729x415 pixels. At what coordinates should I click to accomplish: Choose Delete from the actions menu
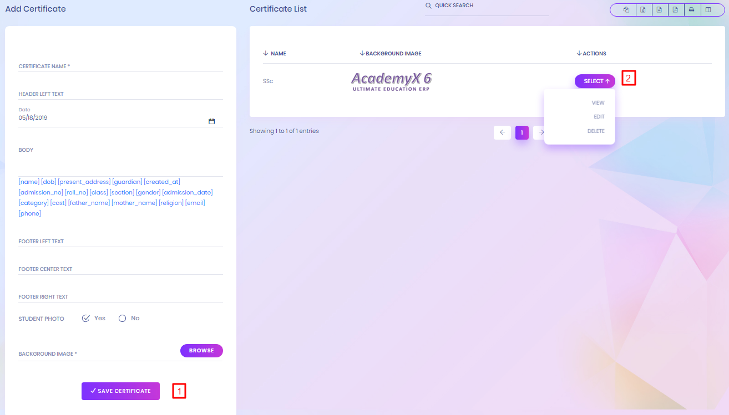596,131
